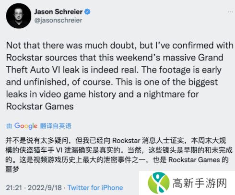Image resolution: width=235 pixels, height=195 pixels.
Task: Open Jason Schreier's round profile avatar
Action: [19, 16]
